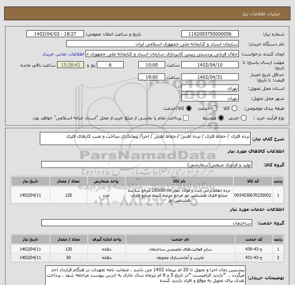Click the services table کد خدمت header
Viewport: 295px width, 285px height.
pyautogui.click(x=254, y=239)
